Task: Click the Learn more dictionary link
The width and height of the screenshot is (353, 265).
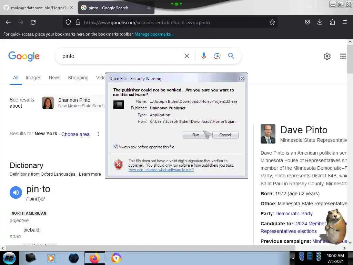Action: [x=90, y=174]
